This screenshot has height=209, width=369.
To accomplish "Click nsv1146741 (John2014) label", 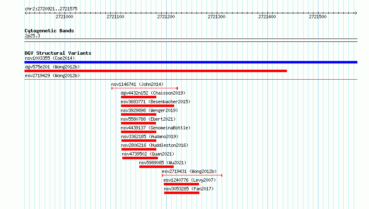I will coord(137,84).
